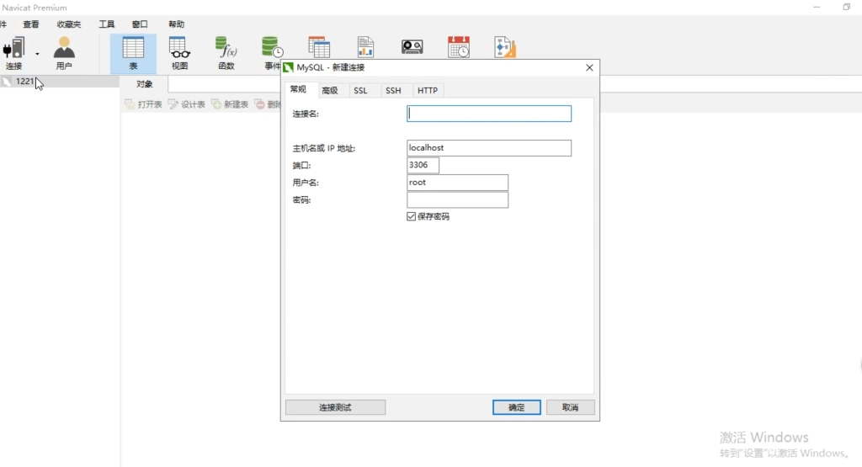The width and height of the screenshot is (862, 467).
Task: Focus the 密码 password input field
Action: 457,200
